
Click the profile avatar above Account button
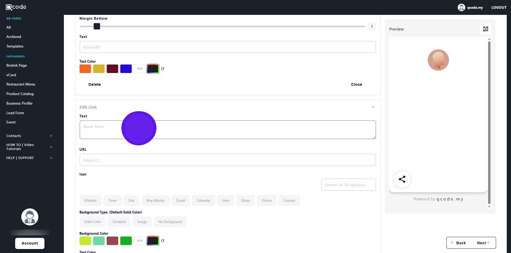pos(30,217)
